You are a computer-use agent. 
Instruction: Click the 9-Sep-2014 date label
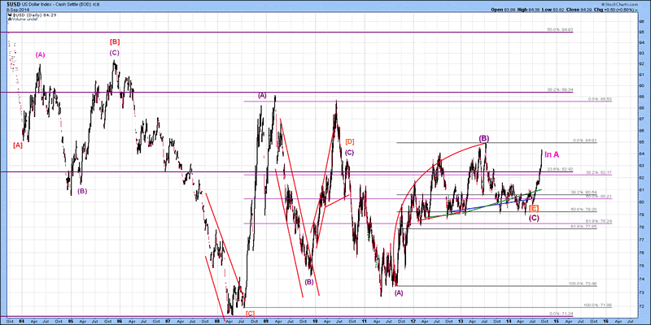coord(17,11)
